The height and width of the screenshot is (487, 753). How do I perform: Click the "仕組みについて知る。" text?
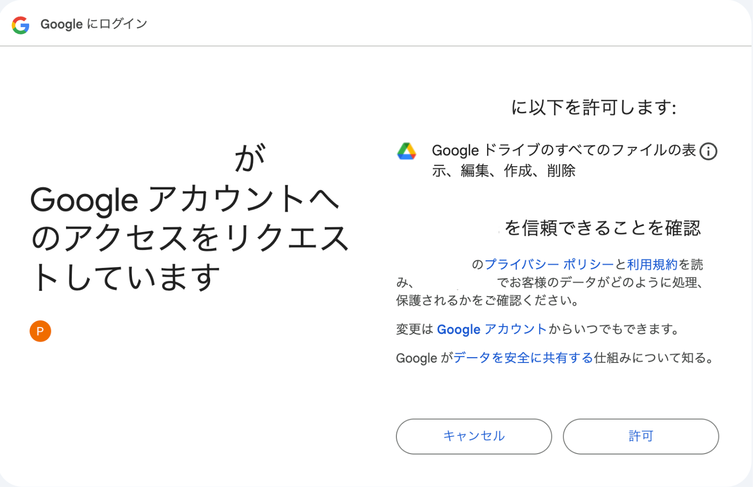point(655,358)
